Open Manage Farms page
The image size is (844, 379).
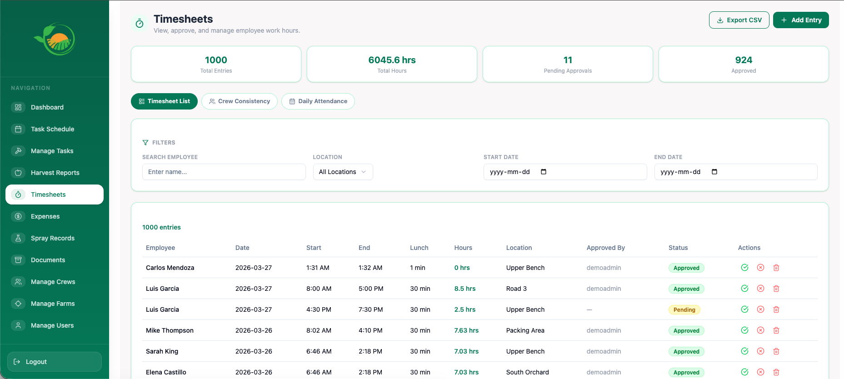(55, 304)
